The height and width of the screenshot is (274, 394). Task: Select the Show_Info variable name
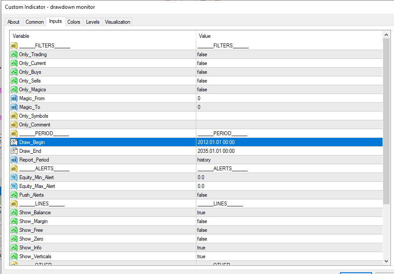tap(30, 248)
